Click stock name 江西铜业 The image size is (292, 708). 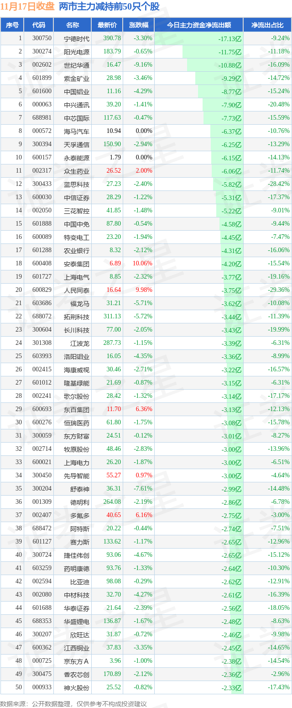click(77, 648)
